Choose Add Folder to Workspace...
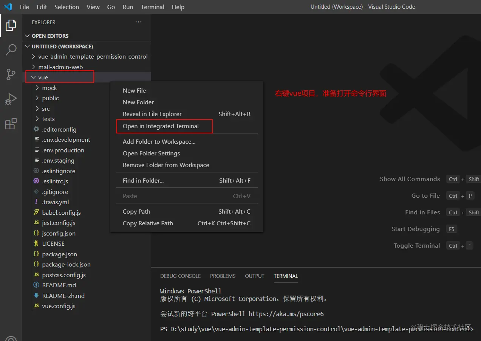Image resolution: width=481 pixels, height=341 pixels. tap(187, 141)
